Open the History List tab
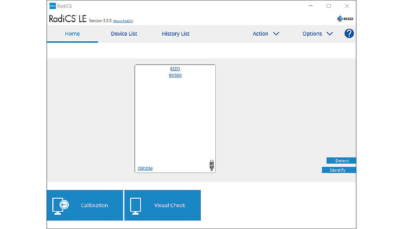 coord(175,34)
